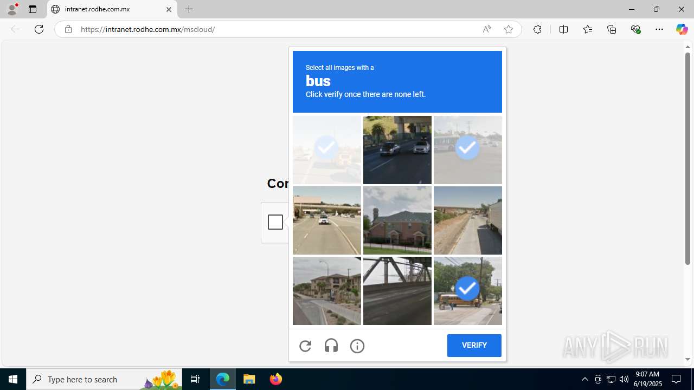The width and height of the screenshot is (694, 390).
Task: Click the taskbar search box
Action: tap(104, 379)
